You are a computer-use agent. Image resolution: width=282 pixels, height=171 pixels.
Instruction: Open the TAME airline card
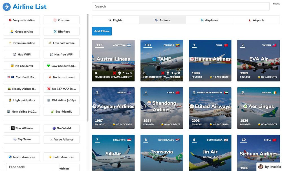pyautogui.click(x=162, y=61)
